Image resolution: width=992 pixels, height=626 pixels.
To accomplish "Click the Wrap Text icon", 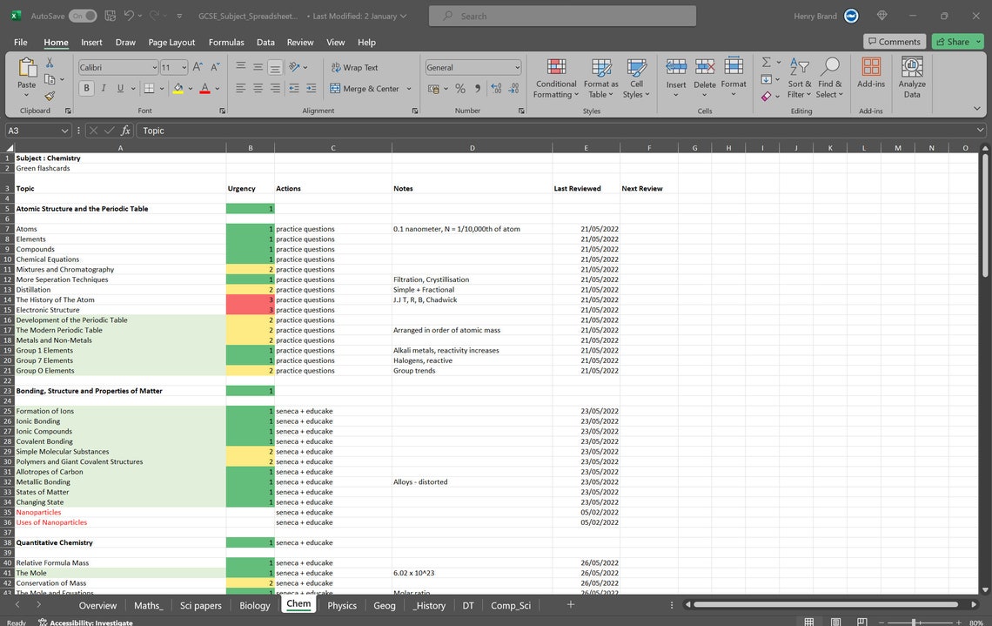I will pyautogui.click(x=338, y=67).
